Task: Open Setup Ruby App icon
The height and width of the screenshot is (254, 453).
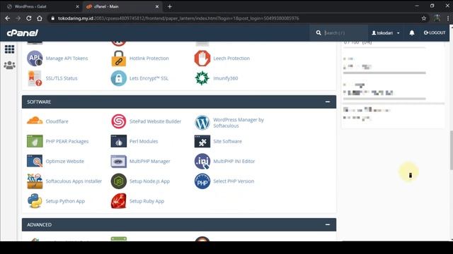Action: pyautogui.click(x=118, y=201)
